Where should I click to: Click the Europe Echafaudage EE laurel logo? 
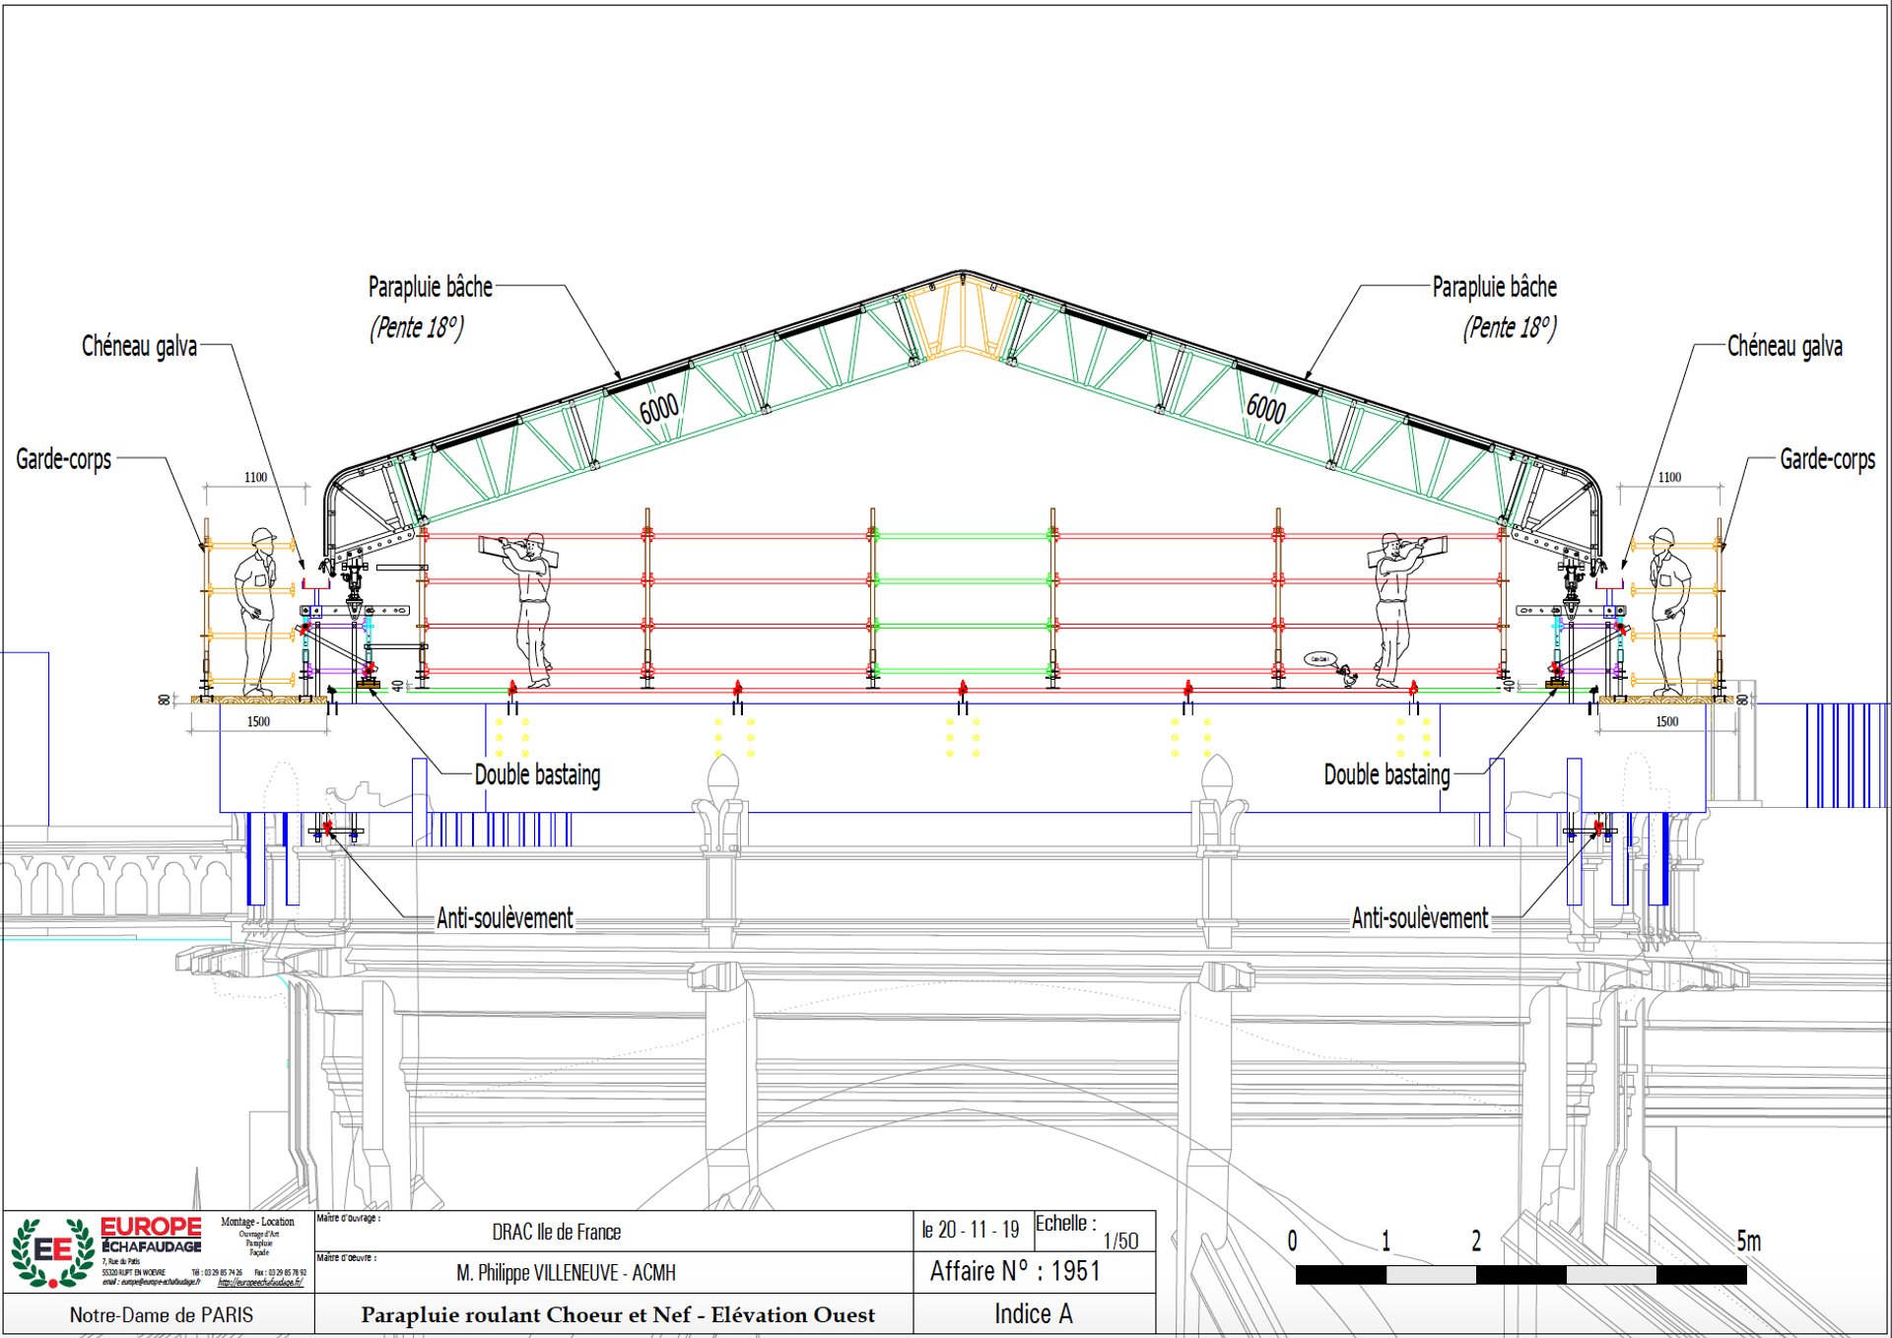click(51, 1251)
